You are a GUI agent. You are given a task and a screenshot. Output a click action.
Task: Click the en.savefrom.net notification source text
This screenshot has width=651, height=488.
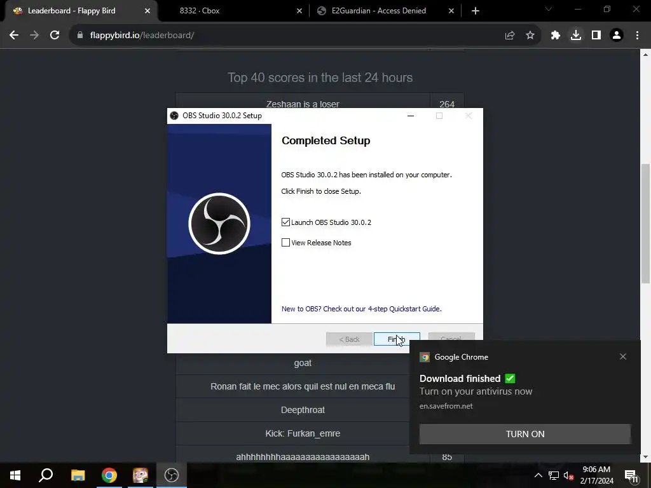[x=446, y=406]
